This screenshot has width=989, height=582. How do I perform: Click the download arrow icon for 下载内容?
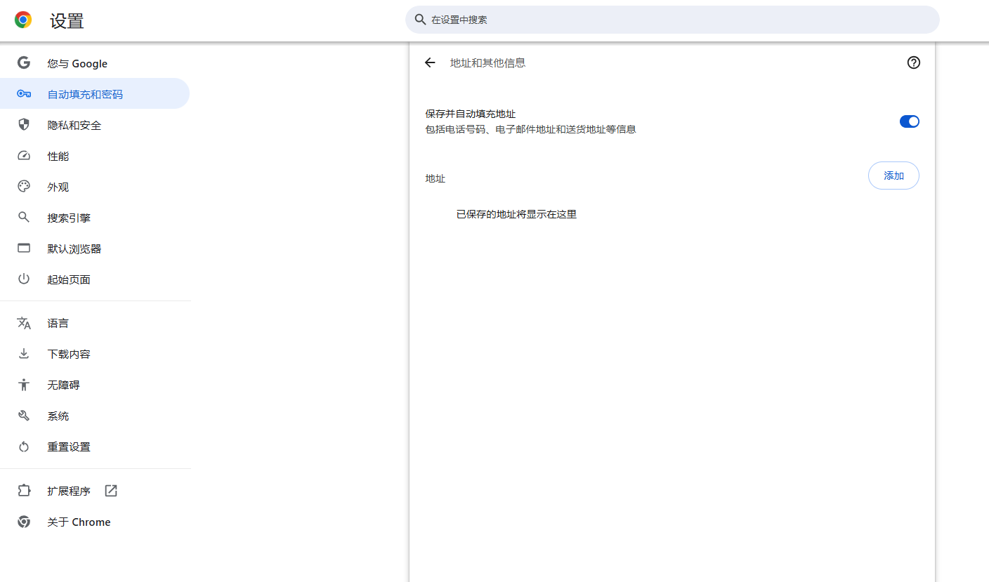click(24, 354)
